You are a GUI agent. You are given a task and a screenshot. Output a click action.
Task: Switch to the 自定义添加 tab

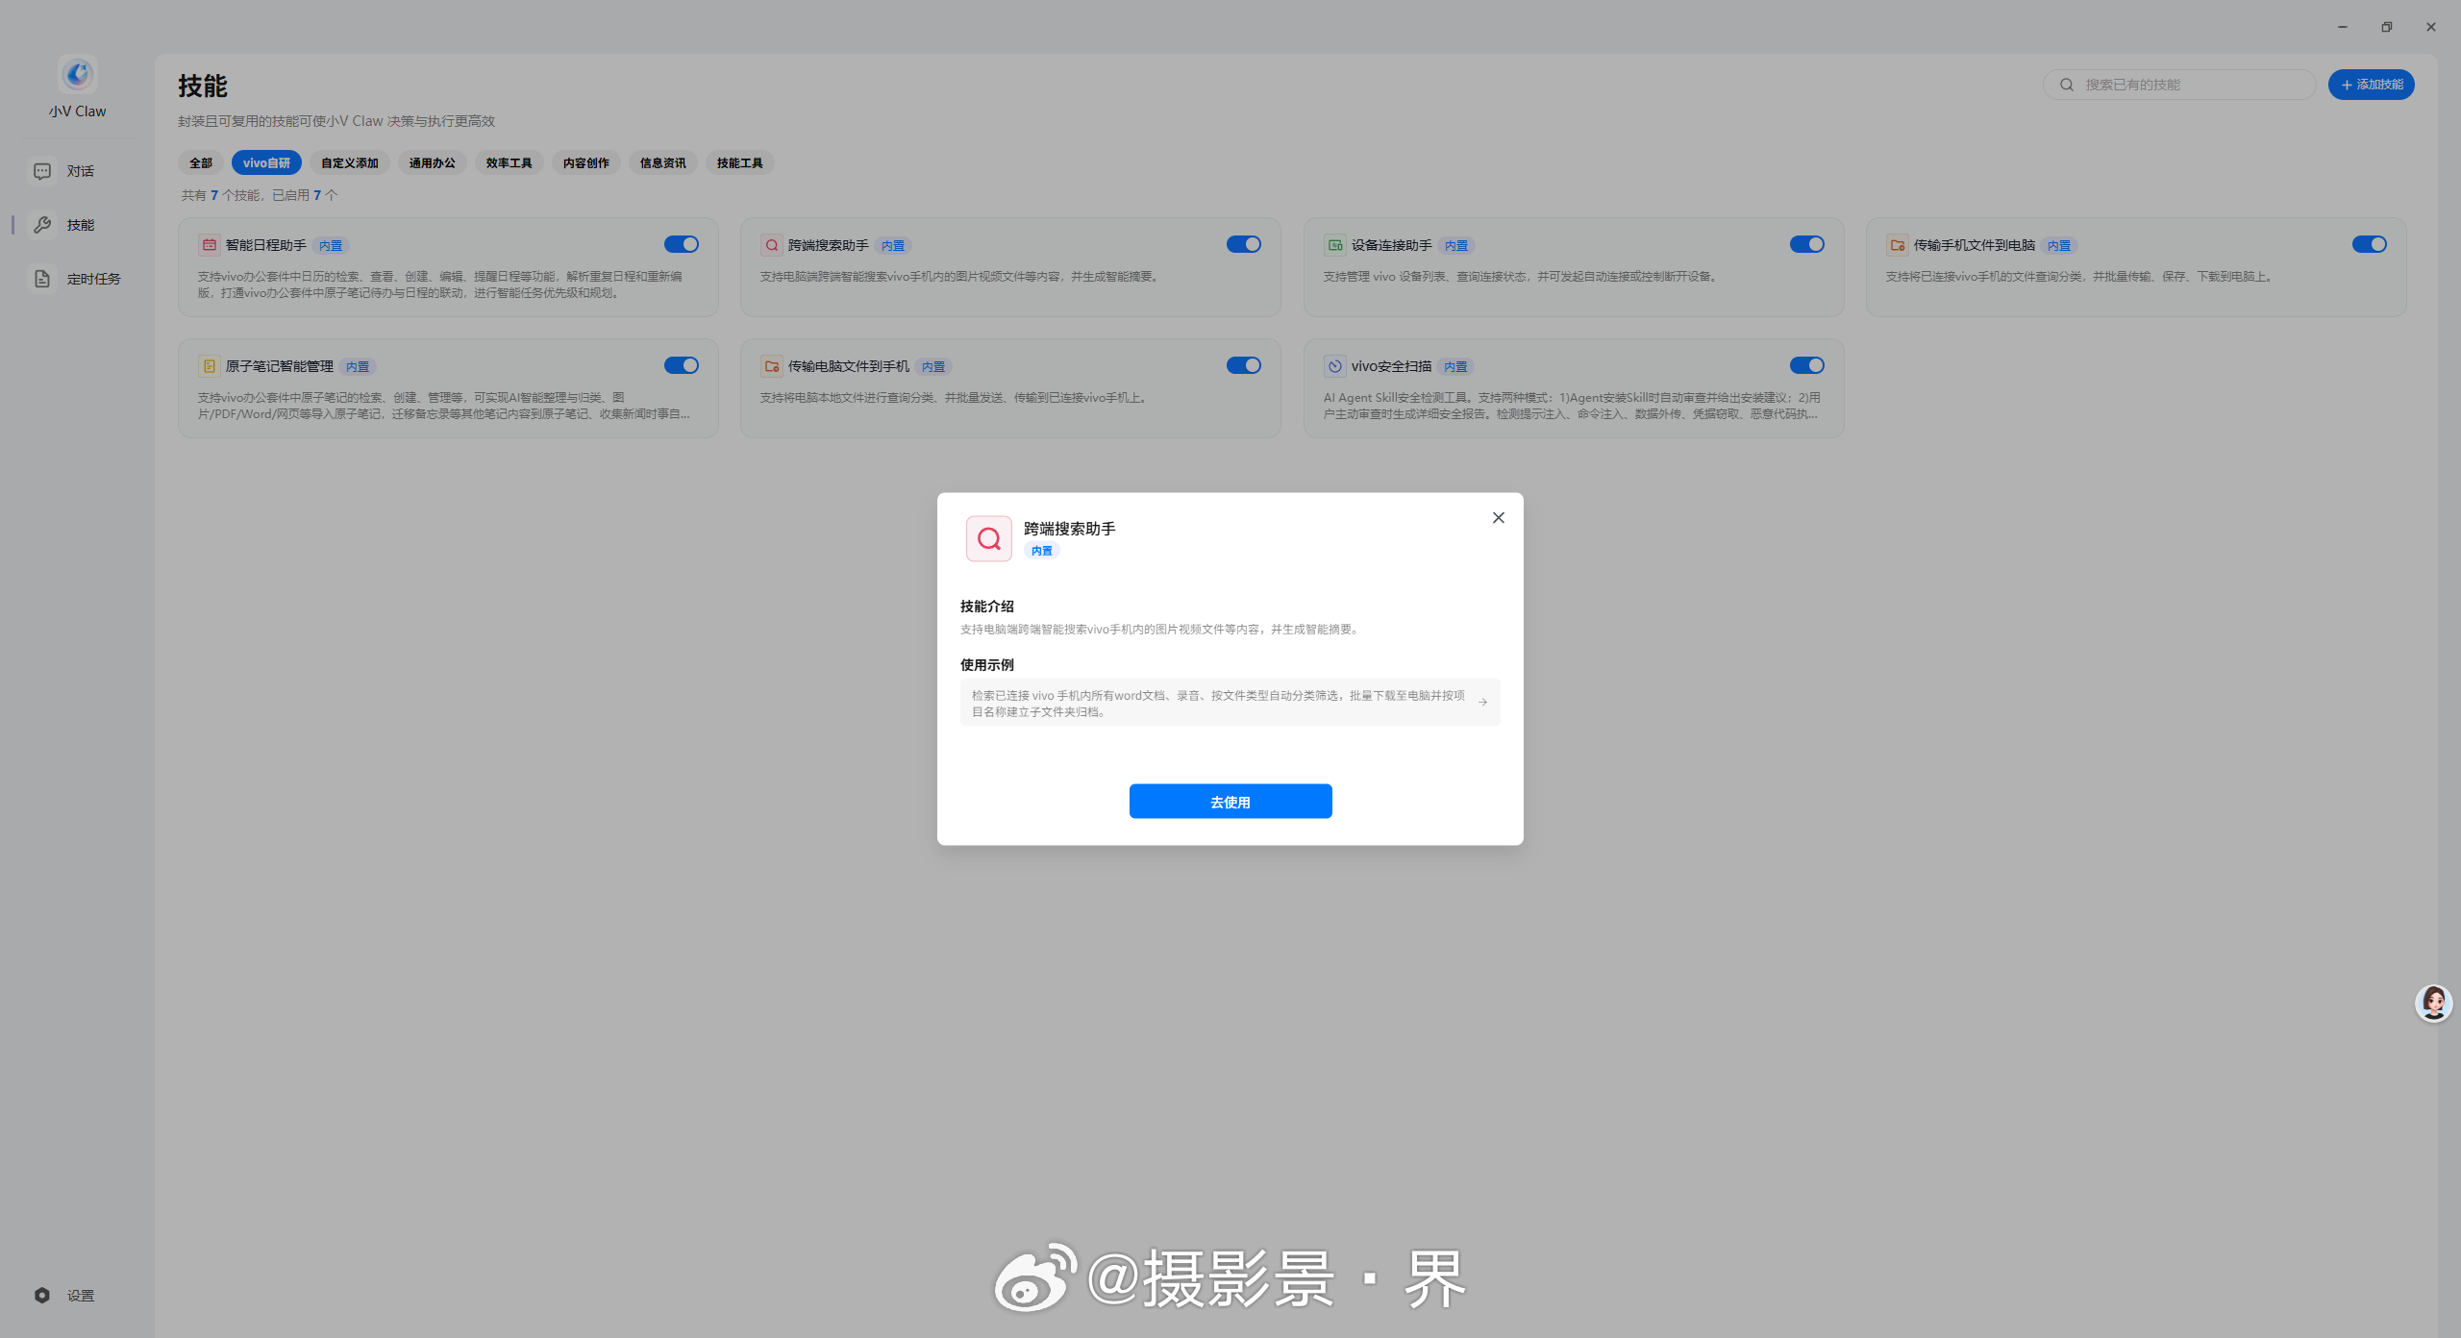[350, 163]
